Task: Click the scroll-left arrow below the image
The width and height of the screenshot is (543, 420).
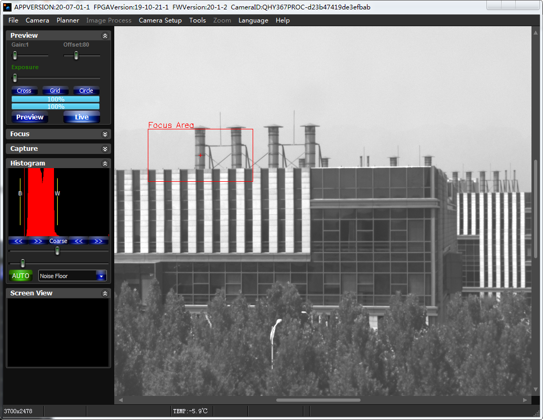Action: (121, 400)
